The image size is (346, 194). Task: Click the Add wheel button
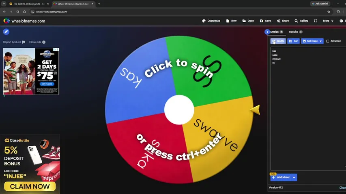[x=281, y=177]
